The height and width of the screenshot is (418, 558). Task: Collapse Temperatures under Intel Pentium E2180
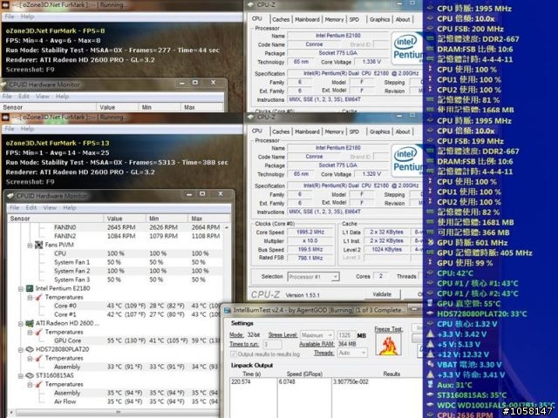pyautogui.click(x=30, y=298)
